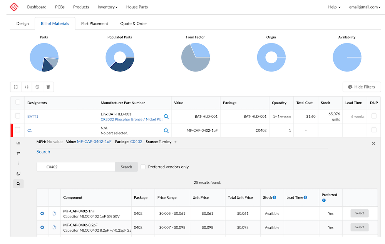
Task: Switch to the Part Placement tab
Action: pyautogui.click(x=94, y=23)
